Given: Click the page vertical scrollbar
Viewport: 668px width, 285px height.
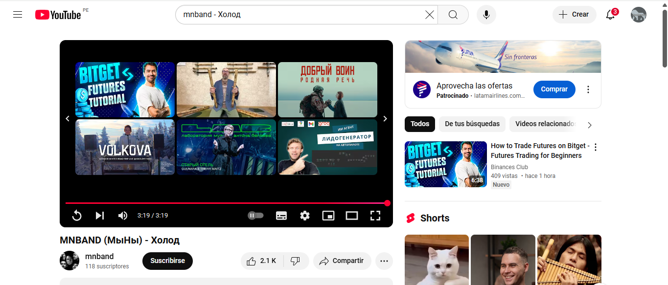Looking at the screenshot, I should (x=665, y=38).
